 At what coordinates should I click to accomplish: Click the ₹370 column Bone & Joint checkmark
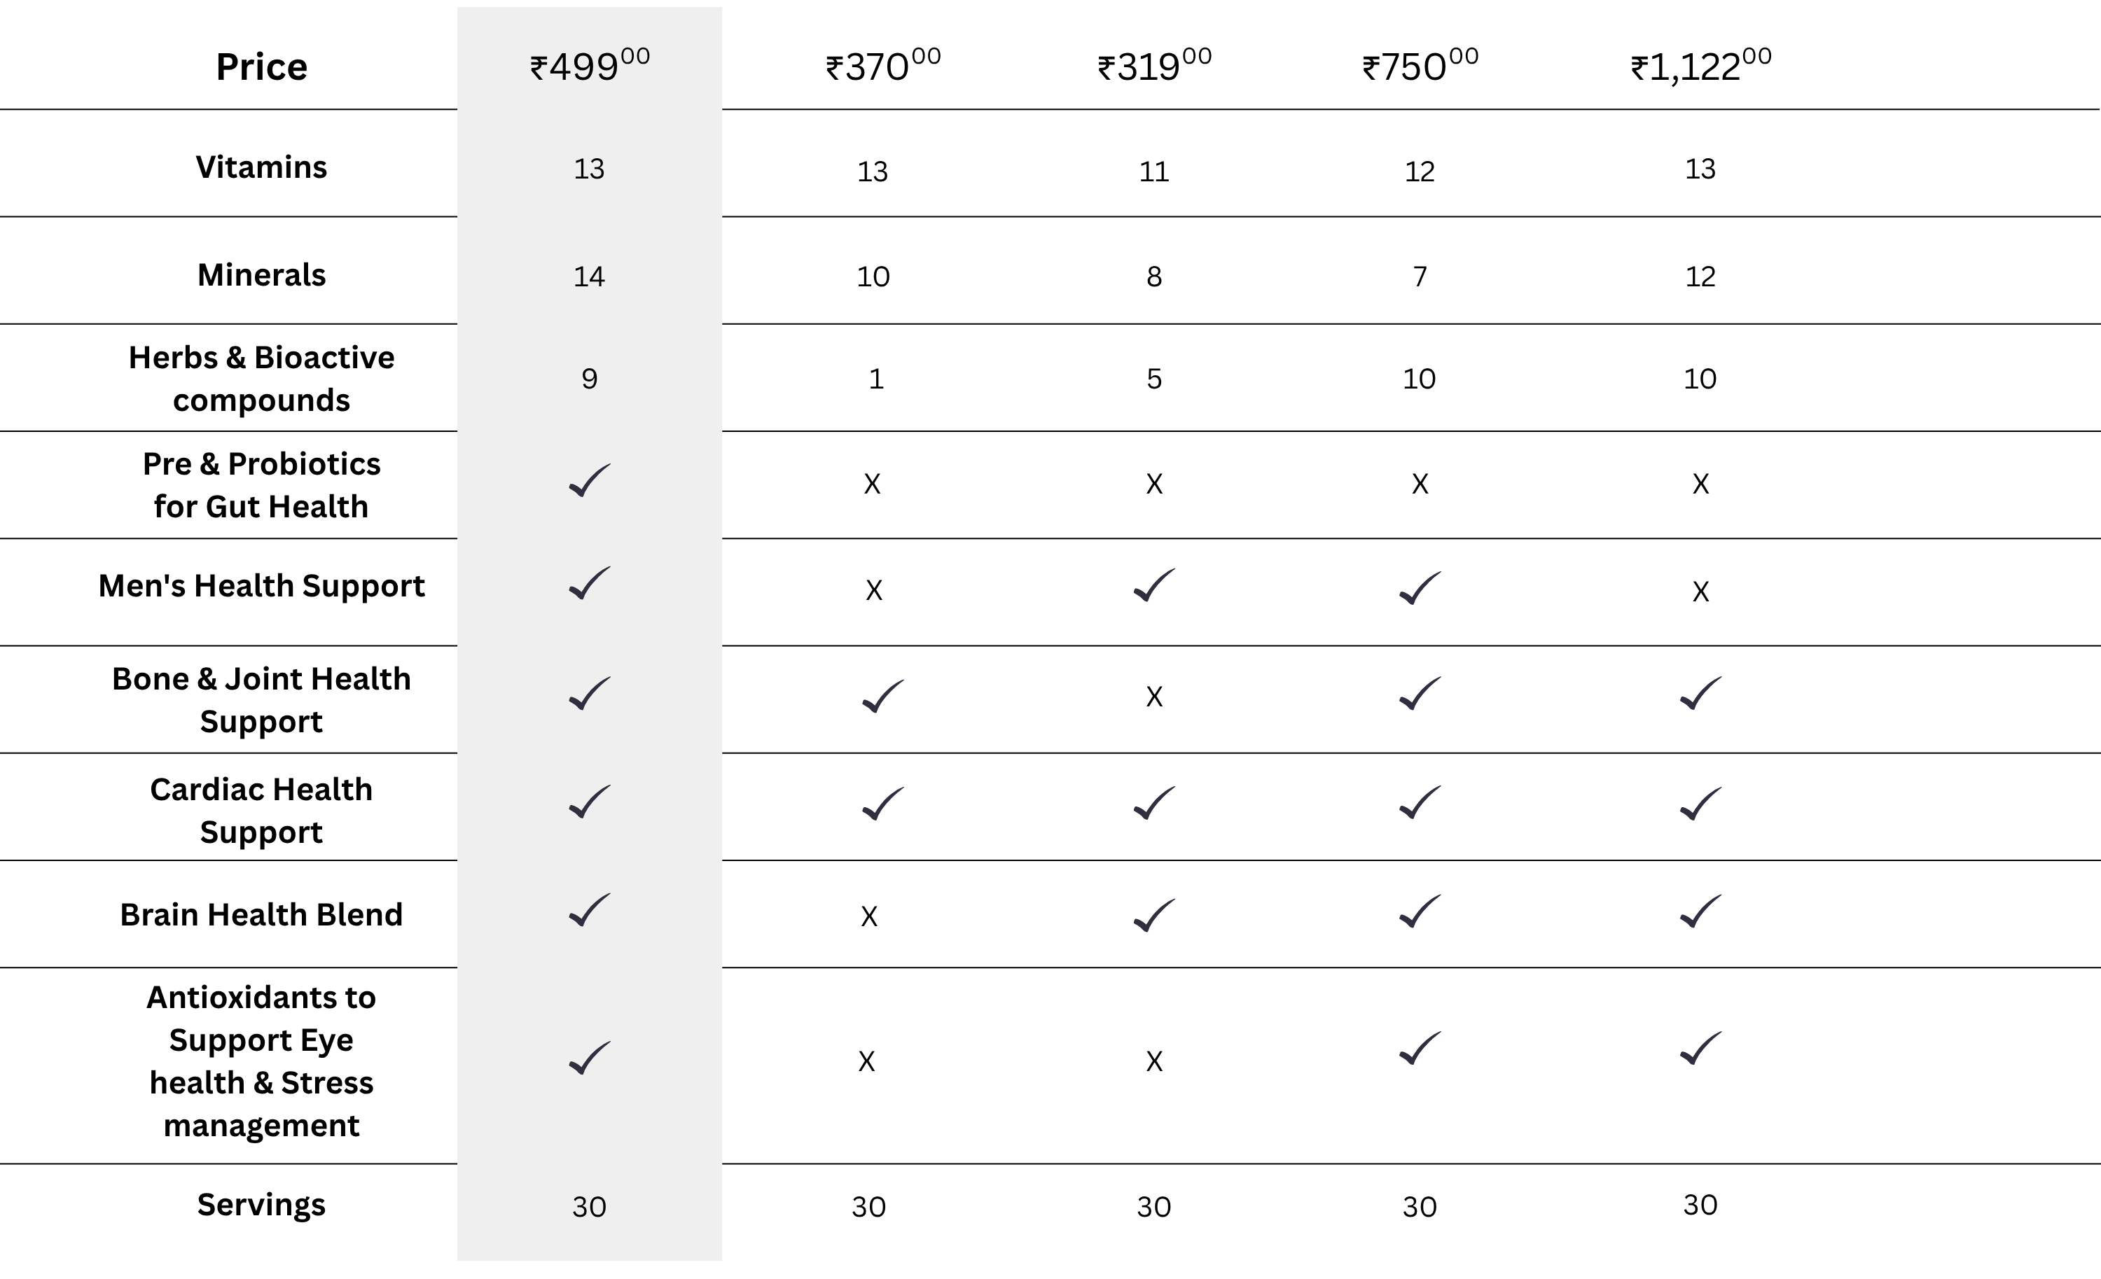(882, 697)
